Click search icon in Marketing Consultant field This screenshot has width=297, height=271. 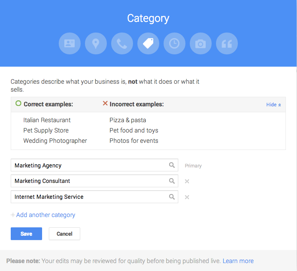click(172, 181)
